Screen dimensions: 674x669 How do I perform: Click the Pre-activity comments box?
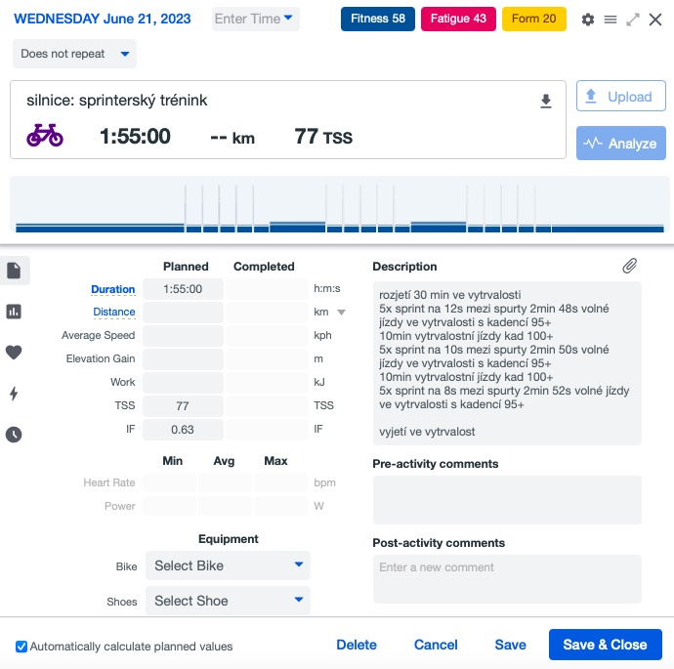coord(507,500)
